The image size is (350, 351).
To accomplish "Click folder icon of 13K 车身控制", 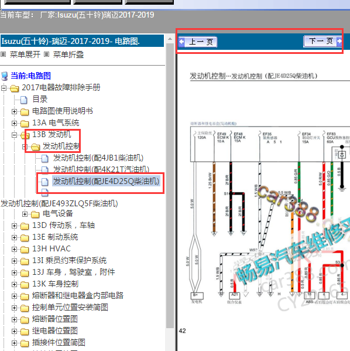I will (x=25, y=285).
